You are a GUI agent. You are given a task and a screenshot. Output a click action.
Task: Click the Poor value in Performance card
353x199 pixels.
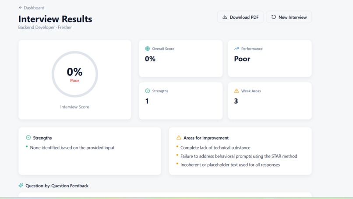click(x=242, y=59)
